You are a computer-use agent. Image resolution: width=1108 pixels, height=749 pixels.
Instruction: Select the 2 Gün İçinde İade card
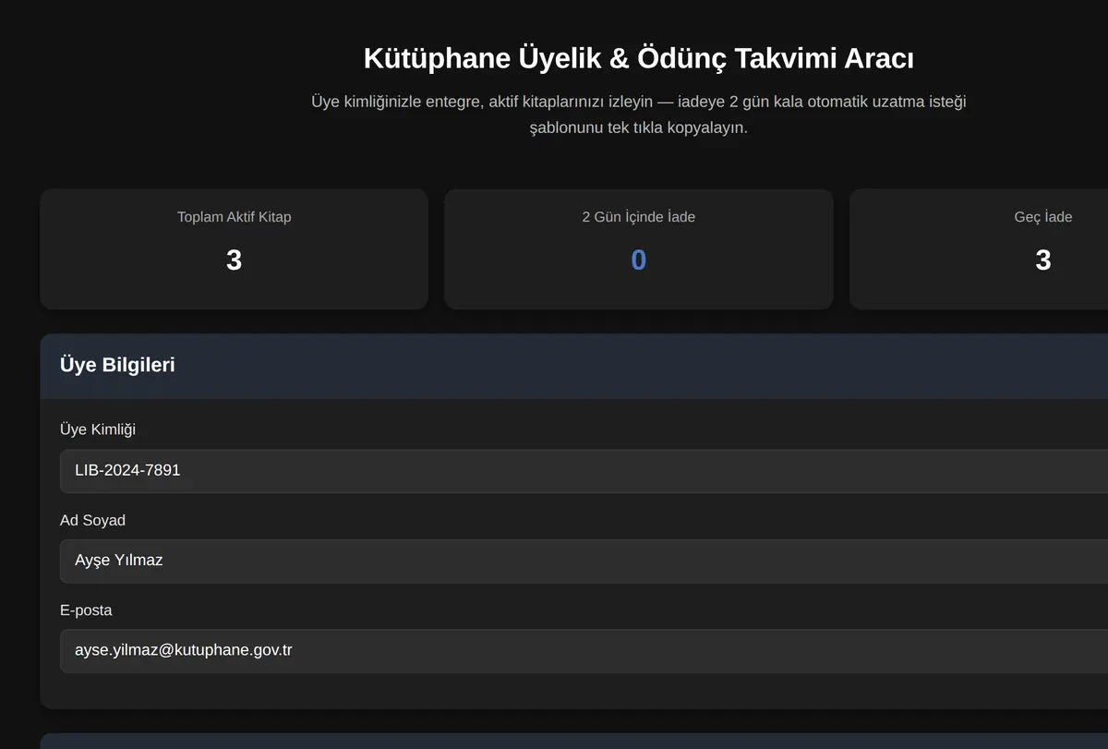click(x=638, y=249)
